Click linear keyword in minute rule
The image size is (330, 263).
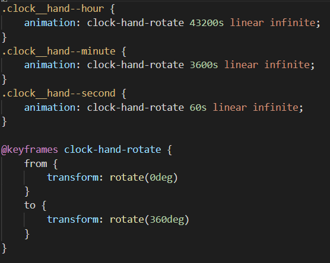click(x=241, y=65)
